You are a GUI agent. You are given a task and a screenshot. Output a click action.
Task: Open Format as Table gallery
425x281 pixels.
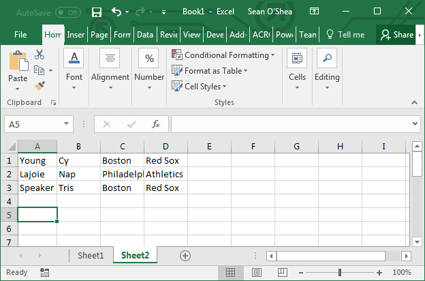point(210,71)
